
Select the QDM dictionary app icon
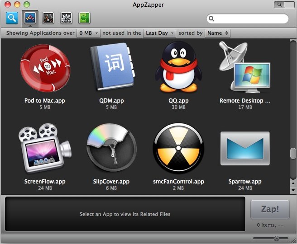tap(113, 66)
